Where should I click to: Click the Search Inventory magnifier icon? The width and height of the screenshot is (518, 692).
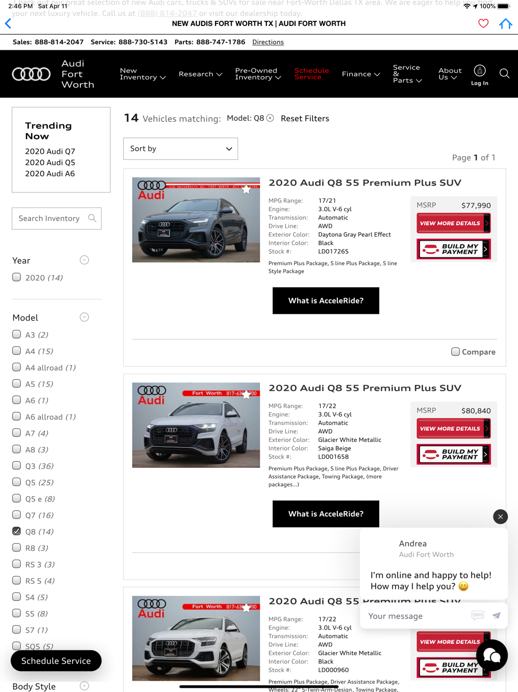pyautogui.click(x=92, y=218)
